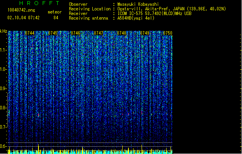Screen dimensions: 242x154
Task: Click the 1.1 kHz axis label
Action: (x=3, y=50)
